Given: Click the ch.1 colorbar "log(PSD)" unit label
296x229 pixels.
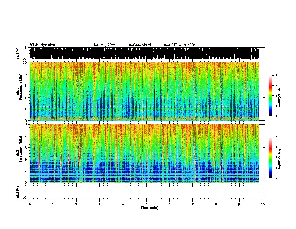Looking at the screenshot, I should click(x=280, y=97).
